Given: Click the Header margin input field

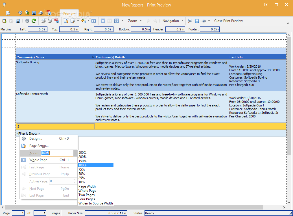Looking at the screenshot, I should click(x=175, y=29).
